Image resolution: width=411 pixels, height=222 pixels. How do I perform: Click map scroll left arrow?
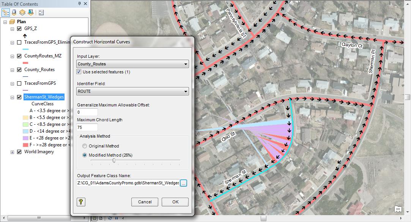[x=123, y=218]
